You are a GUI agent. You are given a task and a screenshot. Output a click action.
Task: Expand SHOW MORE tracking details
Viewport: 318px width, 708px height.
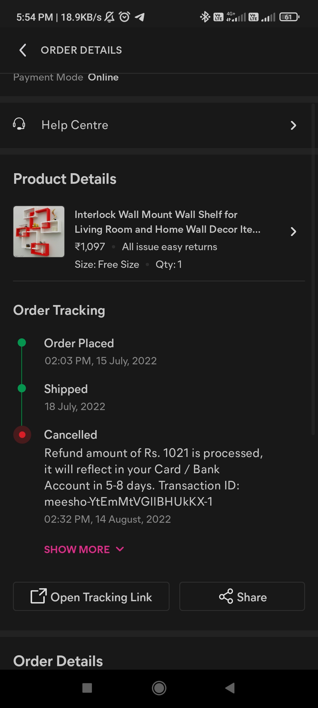84,549
